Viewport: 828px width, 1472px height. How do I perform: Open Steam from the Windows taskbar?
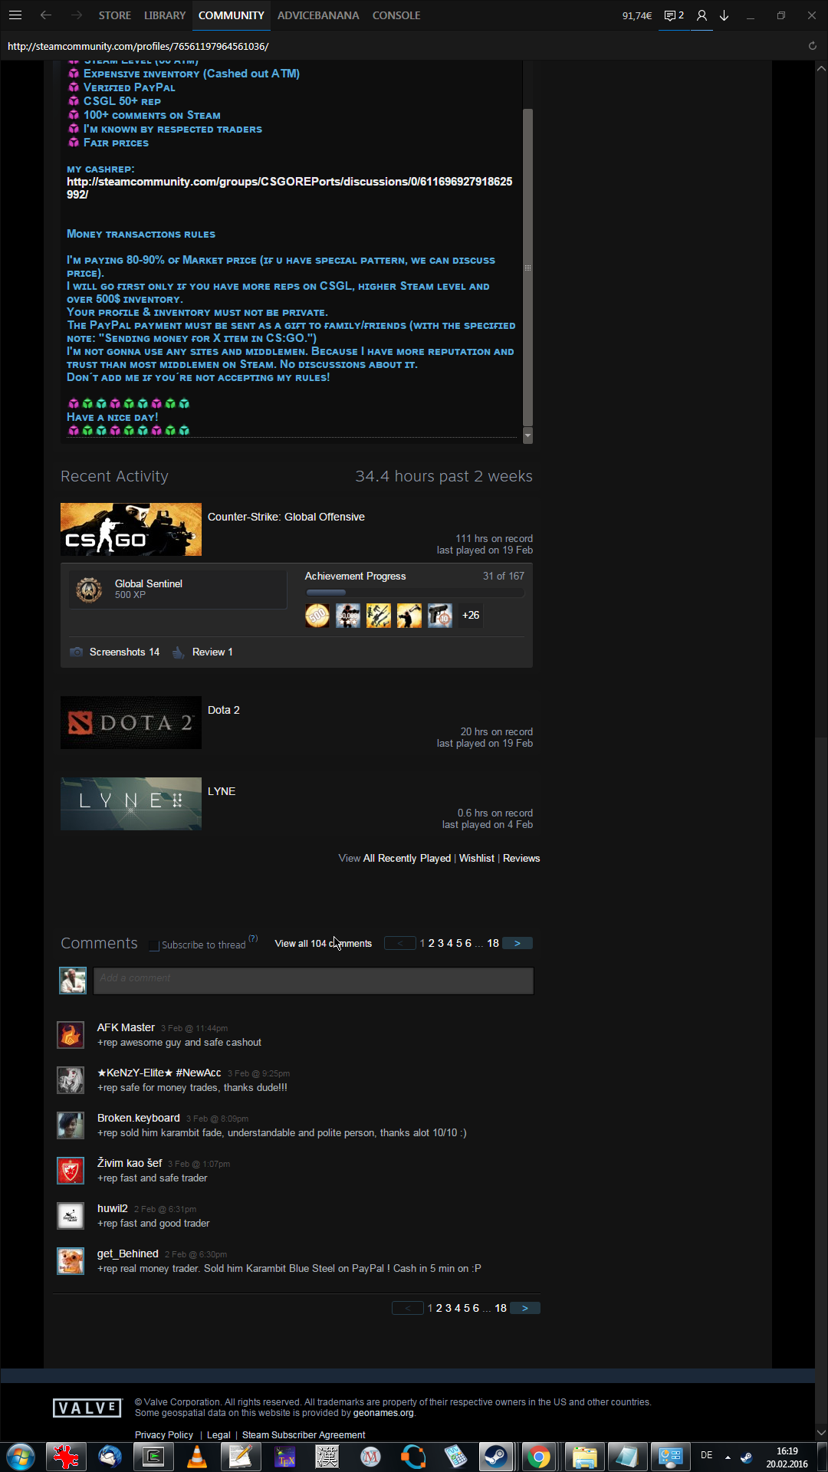(x=495, y=1456)
